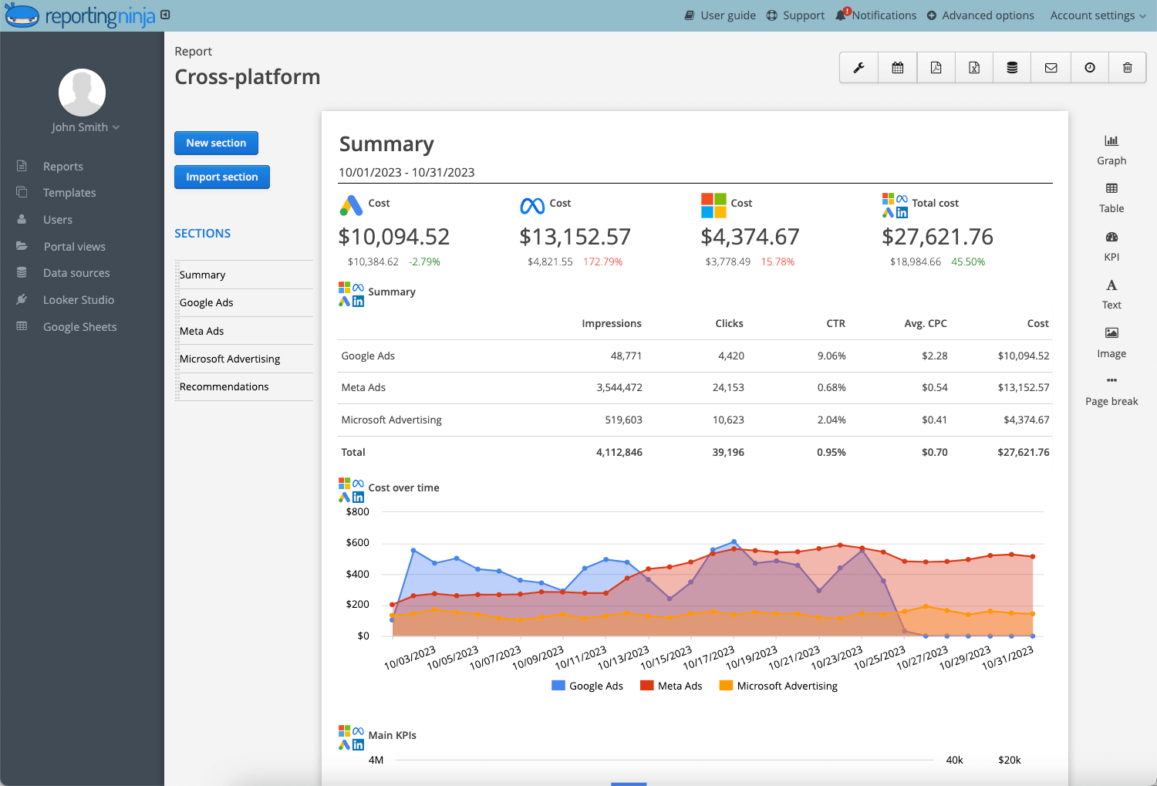Click the New section button
The width and height of the screenshot is (1157, 786).
tap(216, 143)
